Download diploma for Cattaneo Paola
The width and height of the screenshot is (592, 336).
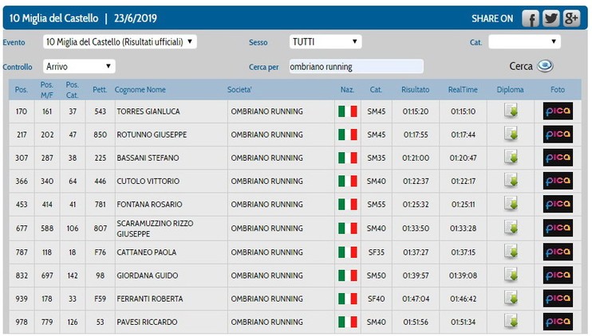click(511, 252)
